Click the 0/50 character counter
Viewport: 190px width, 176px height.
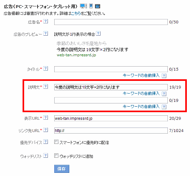pos(174,22)
